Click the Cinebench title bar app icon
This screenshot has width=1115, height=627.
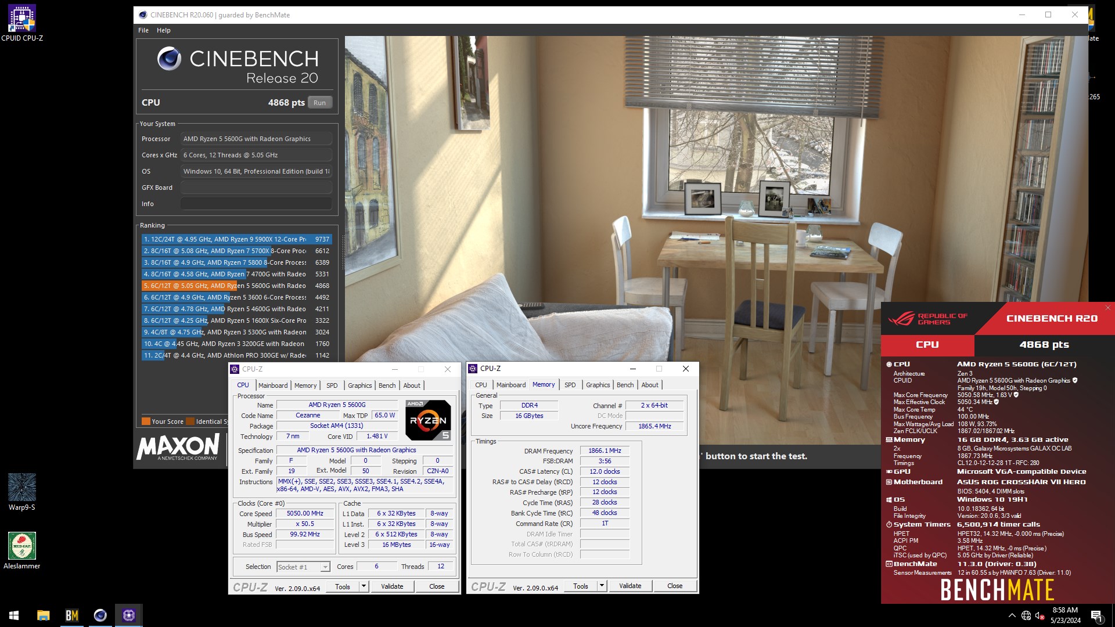tap(143, 15)
